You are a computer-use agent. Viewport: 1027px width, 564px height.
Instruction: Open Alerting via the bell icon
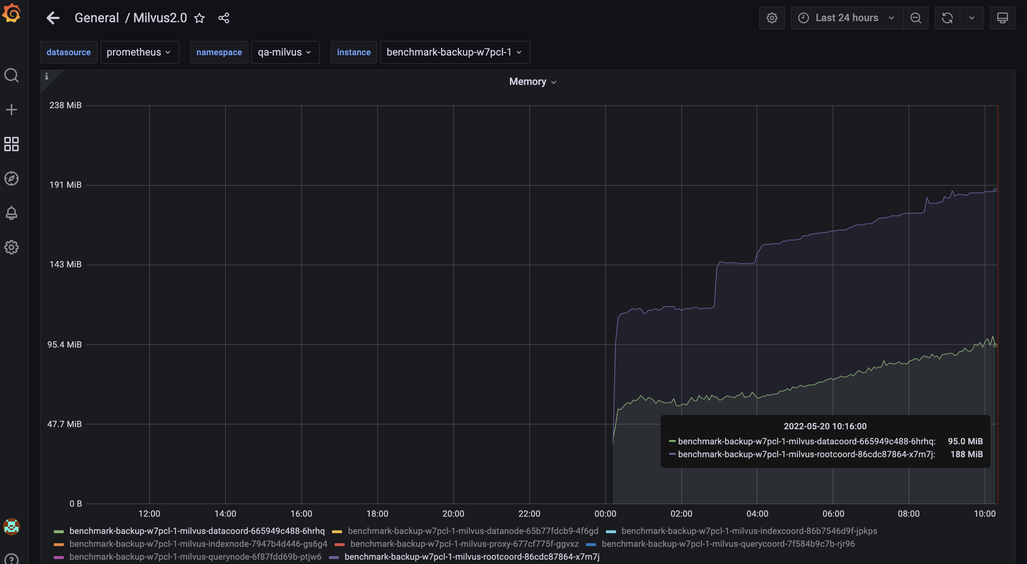click(11, 213)
